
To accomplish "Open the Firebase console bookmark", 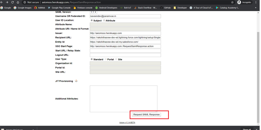I will coord(83,8).
